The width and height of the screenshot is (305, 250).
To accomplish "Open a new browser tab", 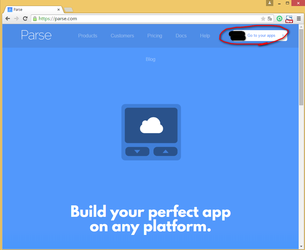I will click(69, 10).
